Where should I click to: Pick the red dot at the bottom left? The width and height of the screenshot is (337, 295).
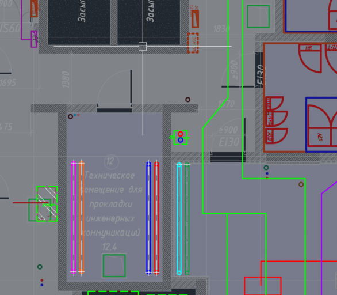tap(42, 281)
